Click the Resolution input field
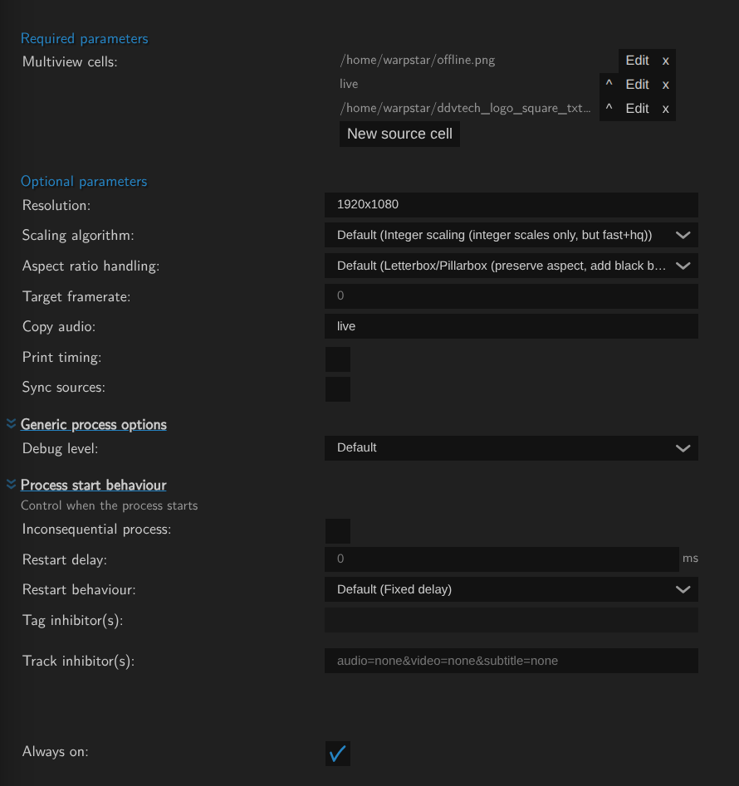The height and width of the screenshot is (786, 739). pyautogui.click(x=511, y=204)
